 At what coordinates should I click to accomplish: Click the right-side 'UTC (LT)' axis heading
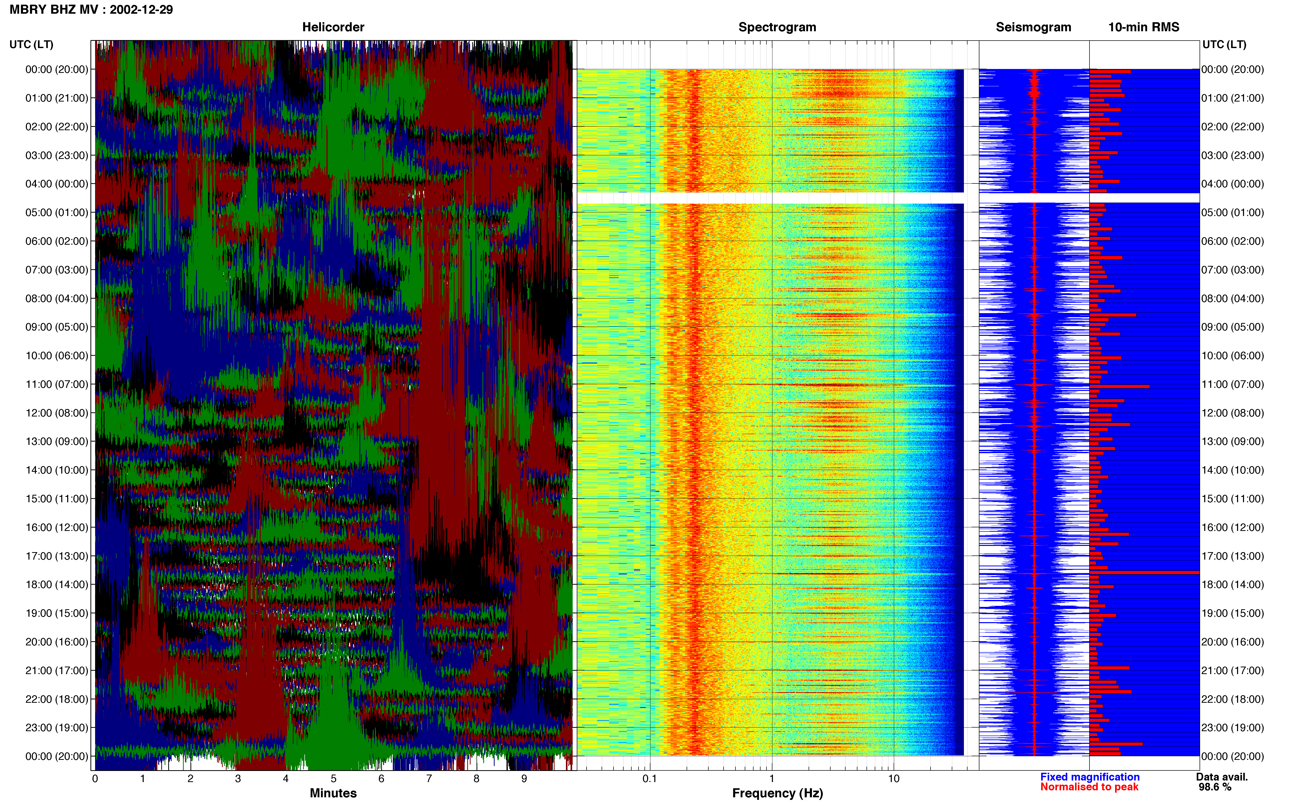coord(1224,44)
